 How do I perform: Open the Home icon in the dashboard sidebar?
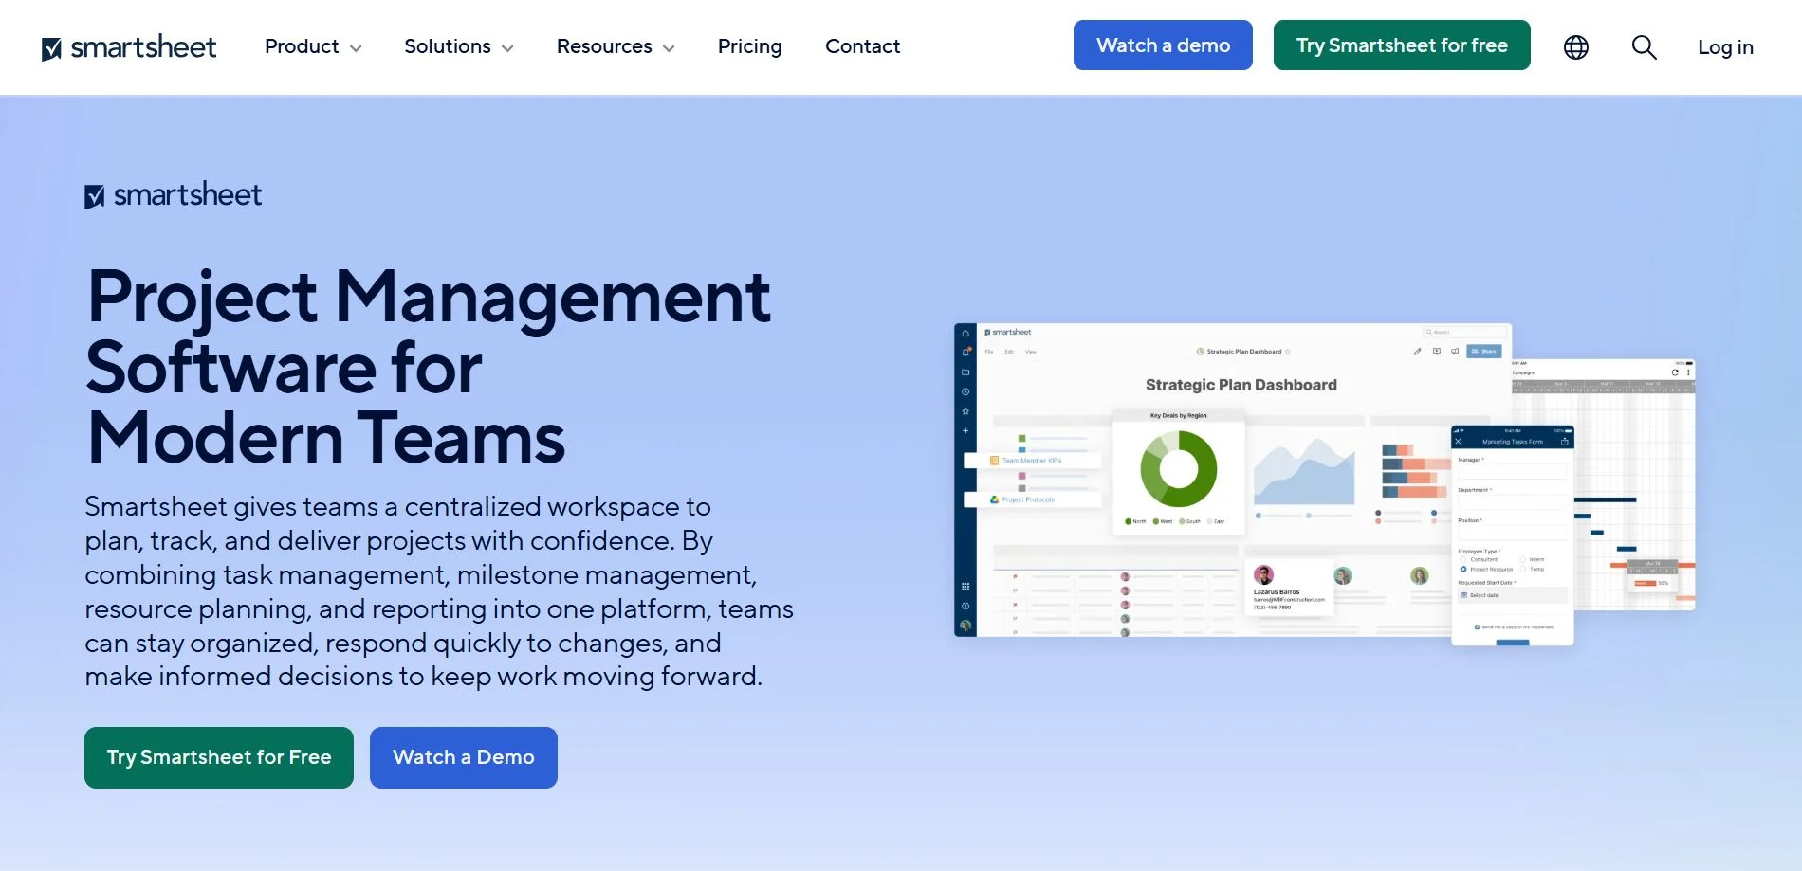[x=965, y=334]
